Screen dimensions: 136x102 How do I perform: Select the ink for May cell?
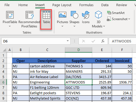(47, 71)
